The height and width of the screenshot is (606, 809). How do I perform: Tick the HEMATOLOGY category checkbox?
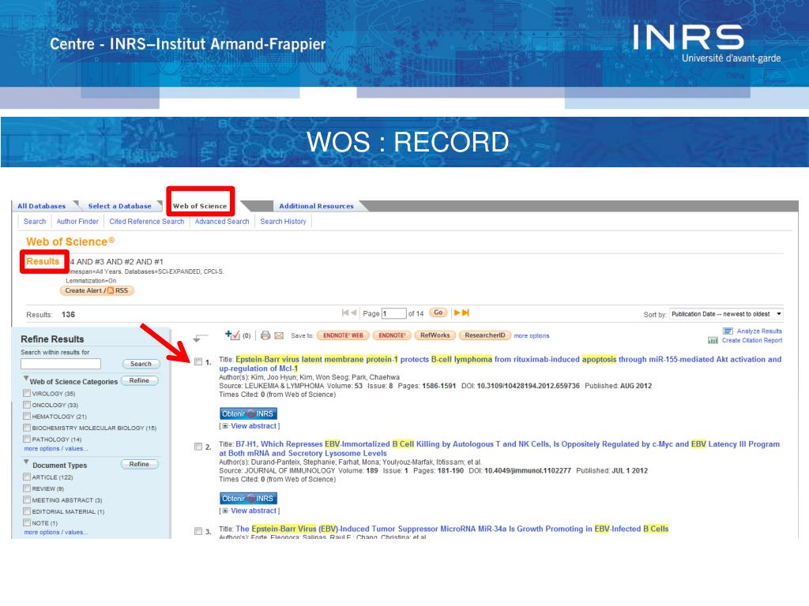click(27, 416)
